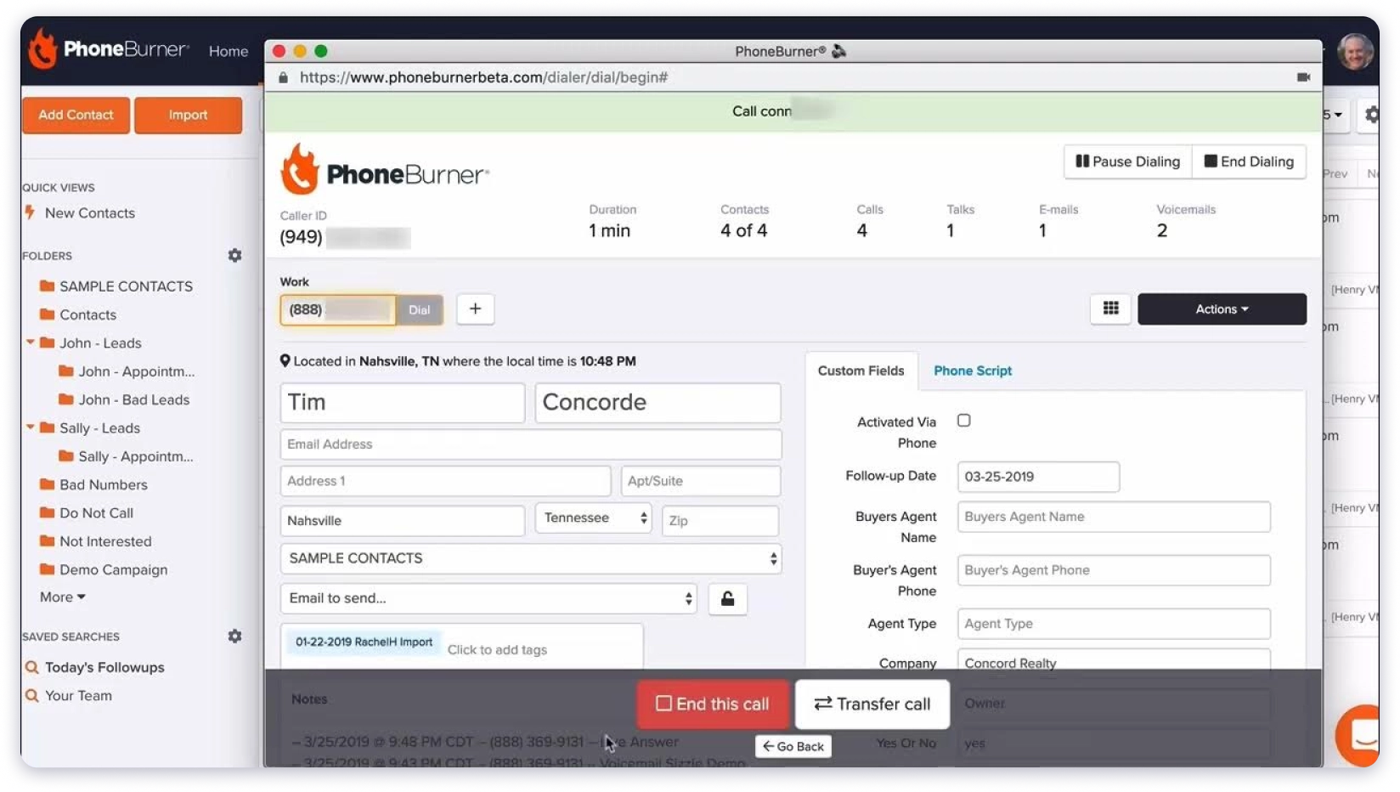
Task: Click the Email Address field
Action: point(531,444)
